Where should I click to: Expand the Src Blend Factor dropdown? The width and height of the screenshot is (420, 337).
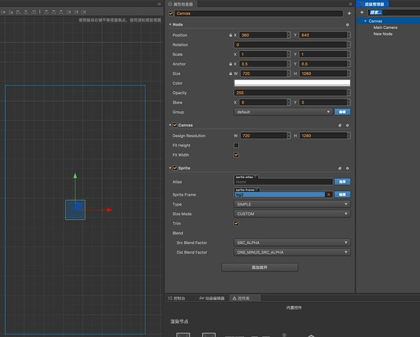292,243
